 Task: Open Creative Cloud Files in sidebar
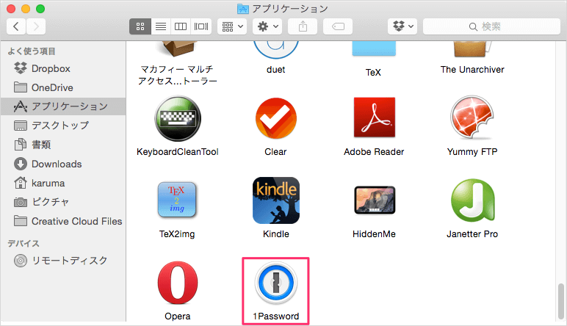click(x=63, y=221)
